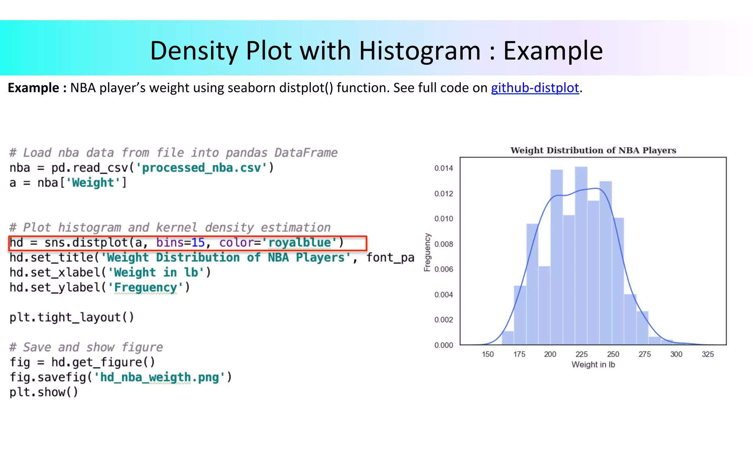Click the 'hd.set_xlabel' code line
Screen dimensions: 753x470
(110, 272)
